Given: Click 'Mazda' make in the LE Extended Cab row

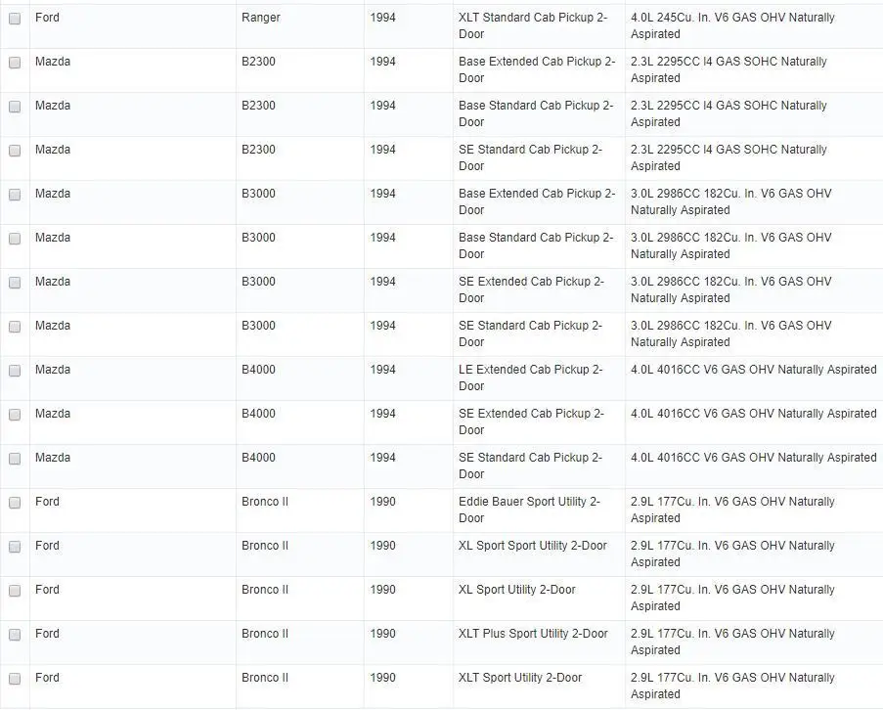Looking at the screenshot, I should pos(53,370).
